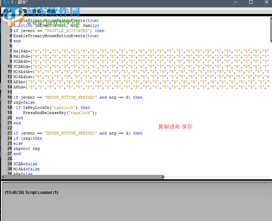This screenshot has width=272, height=221.
Task: Click IsKeyLockOn("capslock") on line 18
Action: point(50,108)
